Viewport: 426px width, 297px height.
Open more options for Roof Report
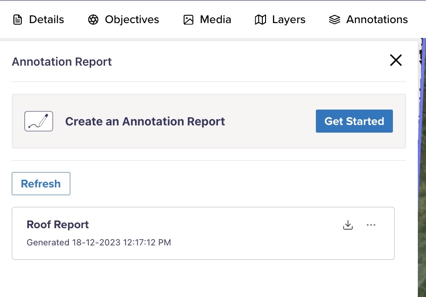[x=371, y=225]
